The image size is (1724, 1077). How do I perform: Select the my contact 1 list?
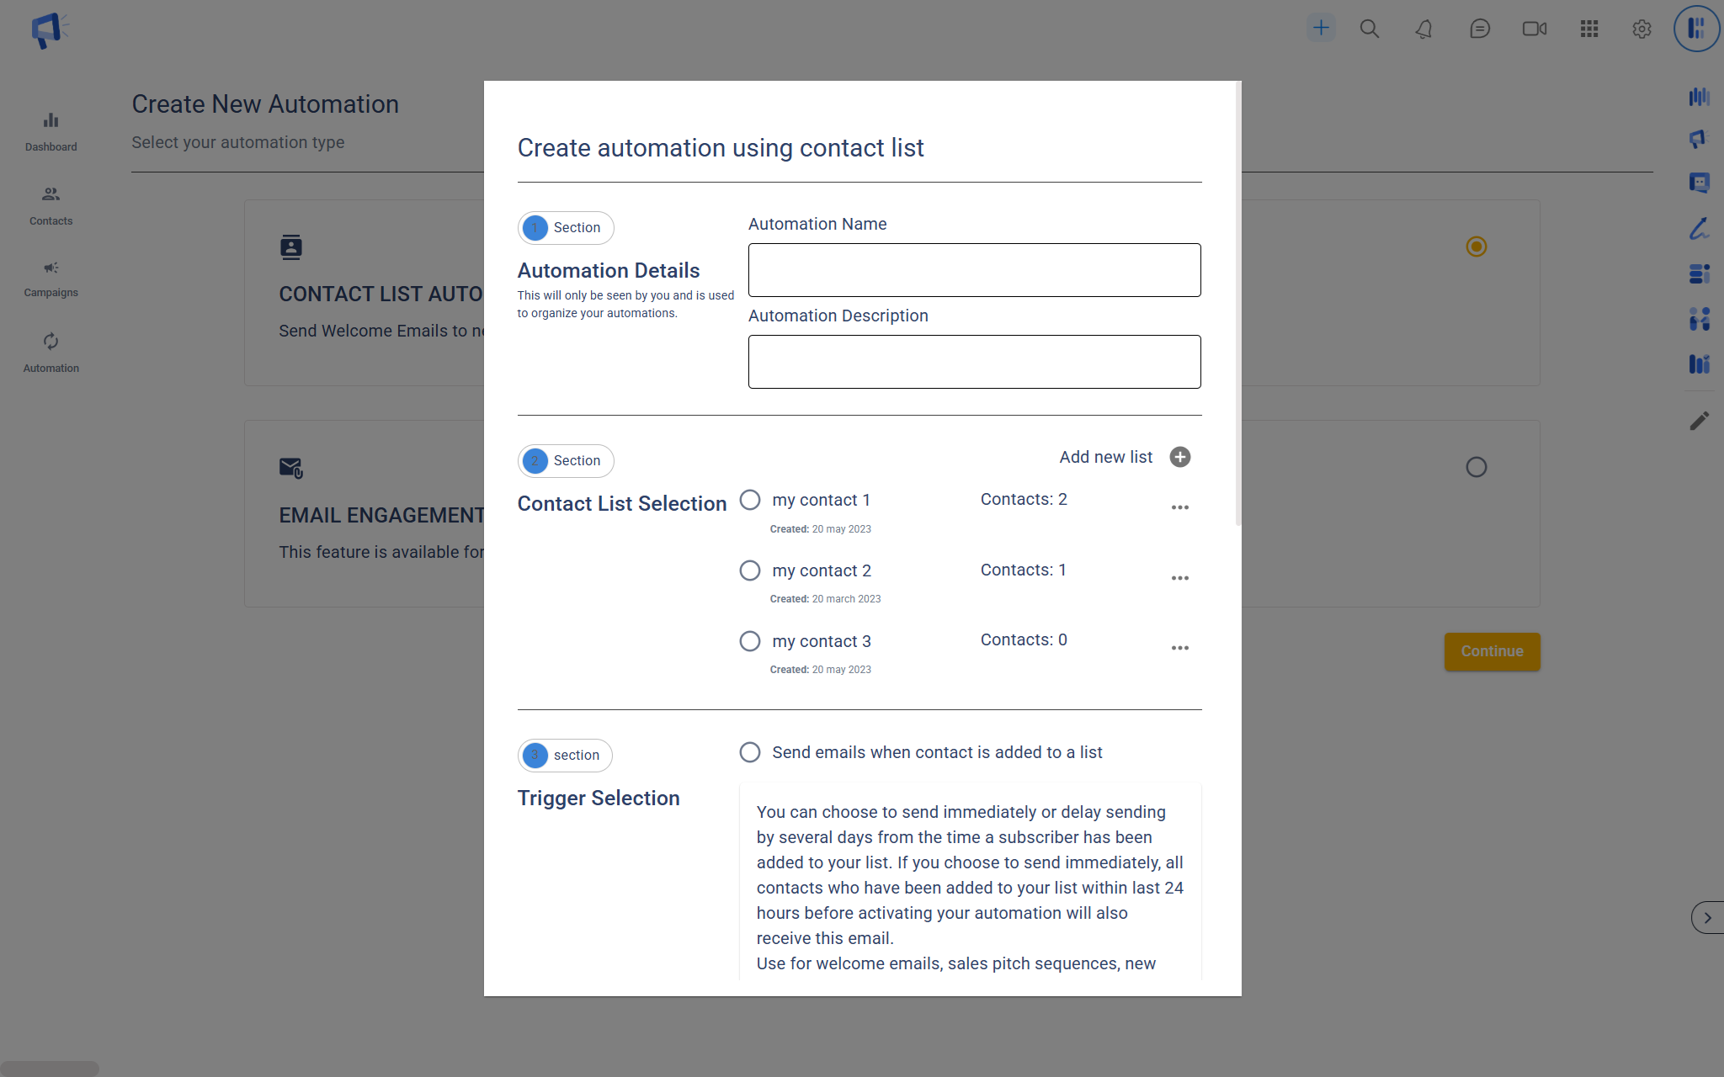point(750,500)
